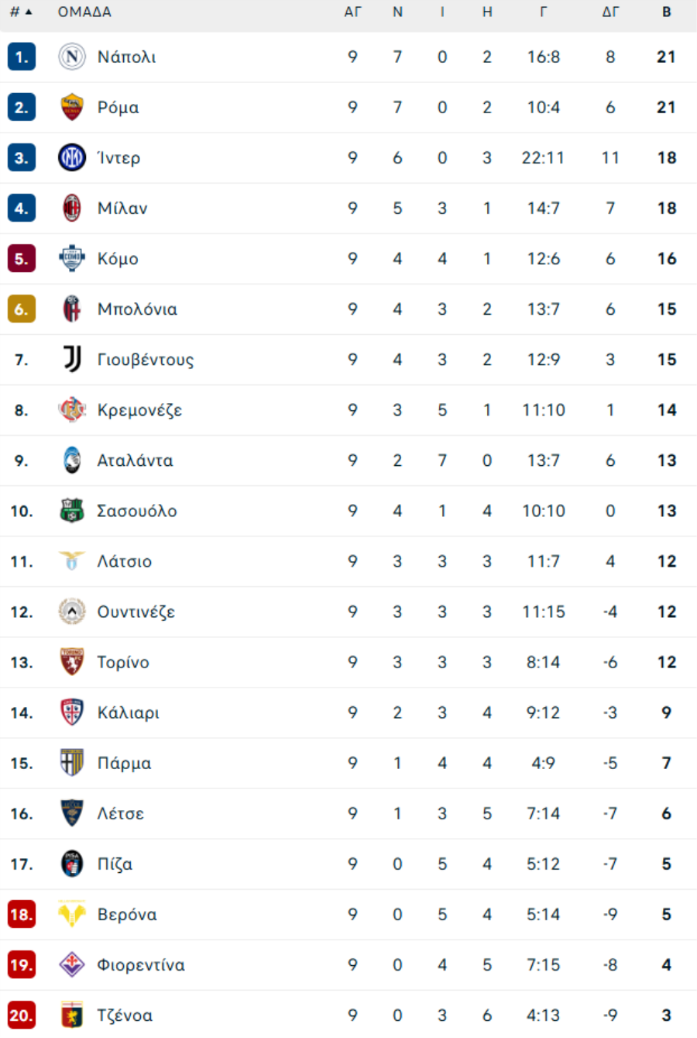Click the red position 18 badge

22,914
